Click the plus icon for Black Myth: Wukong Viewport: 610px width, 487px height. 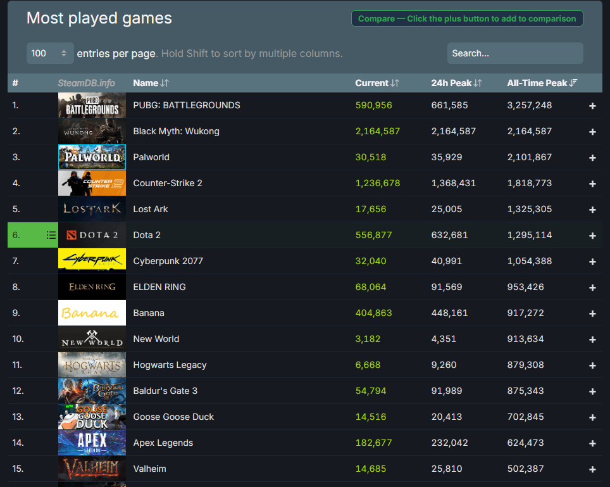pos(592,132)
